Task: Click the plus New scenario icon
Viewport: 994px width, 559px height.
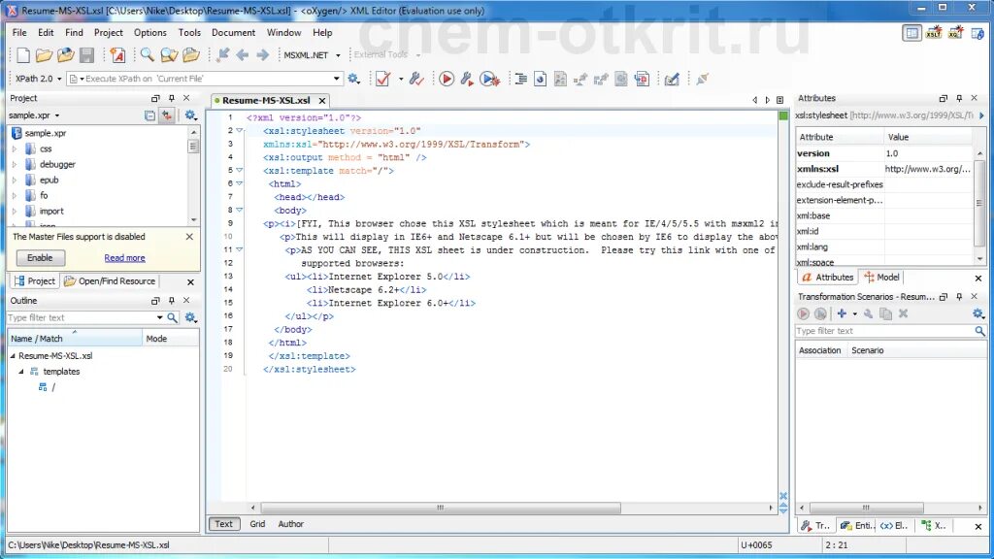Action: click(842, 313)
